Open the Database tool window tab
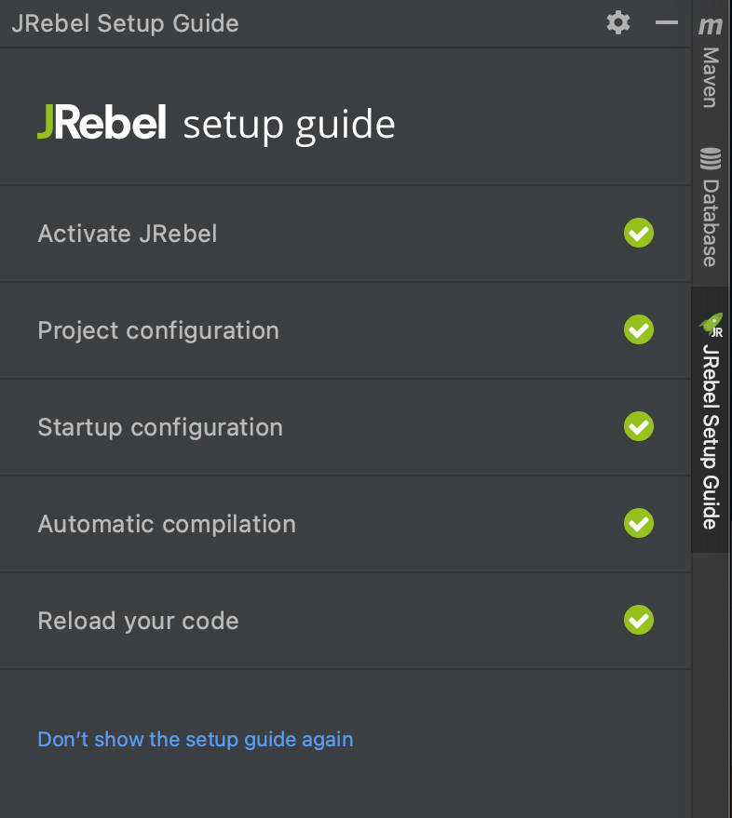Screen dimensions: 732x818 tap(711, 223)
